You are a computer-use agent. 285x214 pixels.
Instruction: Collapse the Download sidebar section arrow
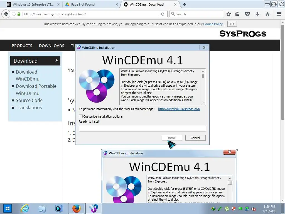click(x=56, y=60)
